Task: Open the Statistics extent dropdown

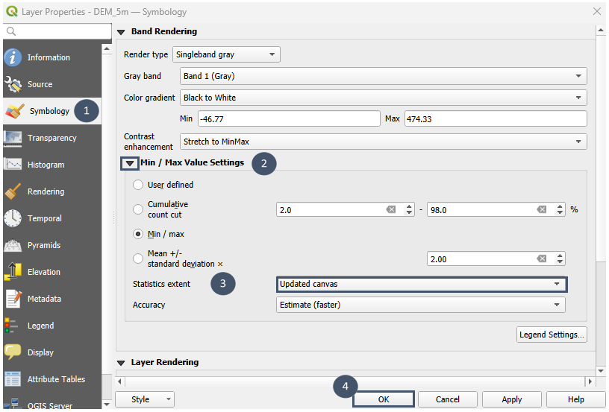Action: tap(421, 284)
